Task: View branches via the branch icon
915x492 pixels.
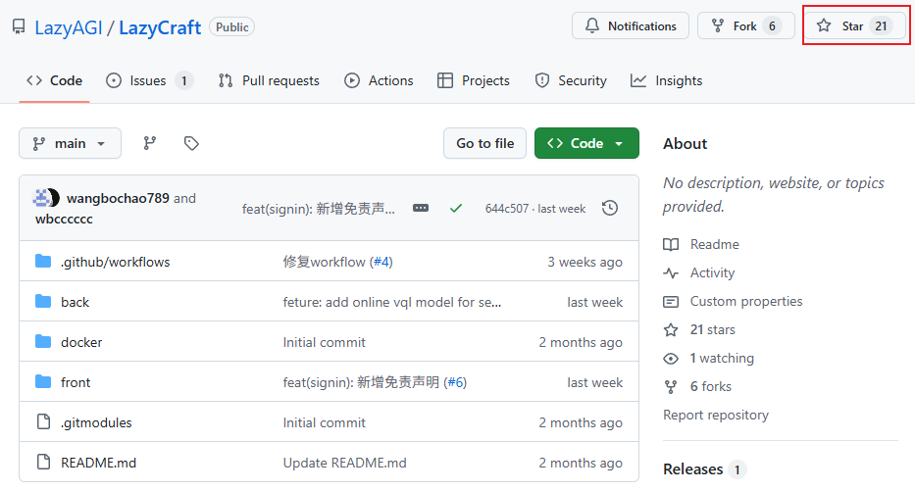Action: (x=150, y=143)
